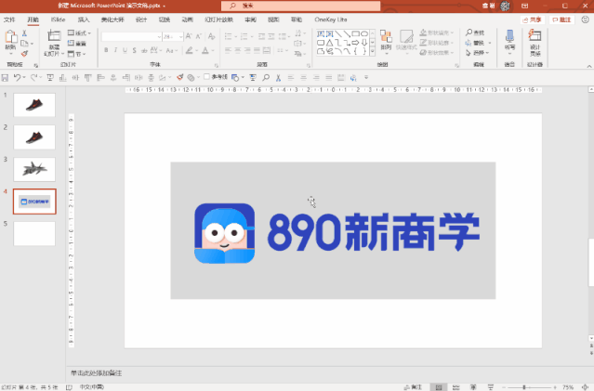Align paragraph text left in ribbon

pos(228,50)
